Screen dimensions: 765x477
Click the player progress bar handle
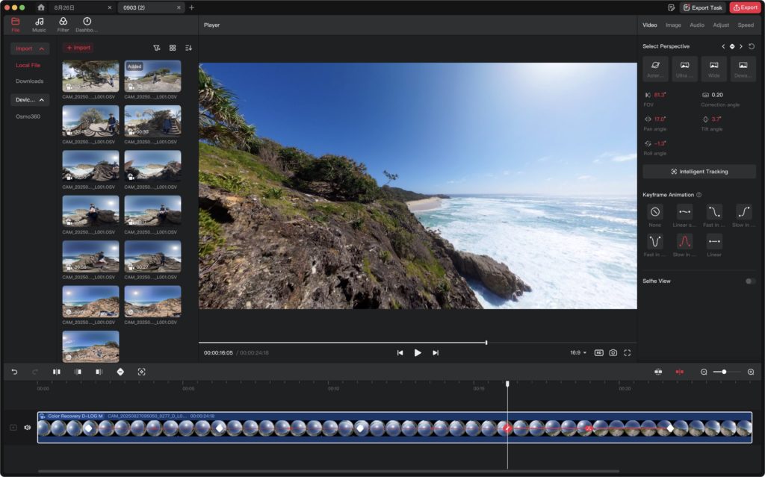486,343
